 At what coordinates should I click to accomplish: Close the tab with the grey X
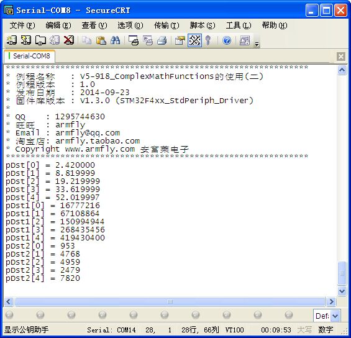[341, 57]
